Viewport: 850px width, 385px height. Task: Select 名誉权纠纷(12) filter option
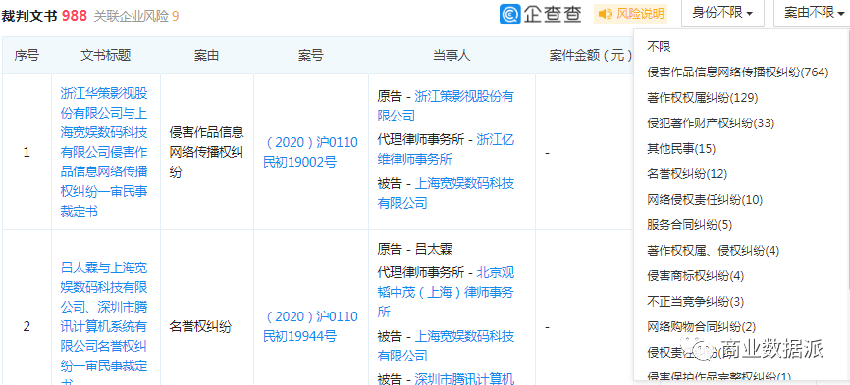point(687,174)
